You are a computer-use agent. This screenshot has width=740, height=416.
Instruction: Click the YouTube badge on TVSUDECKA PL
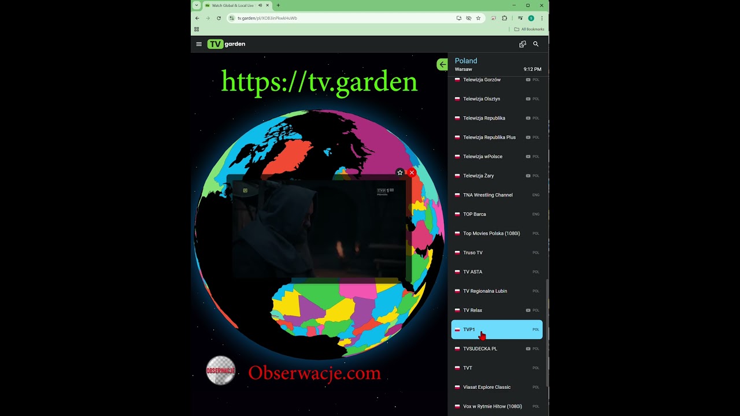pos(528,348)
